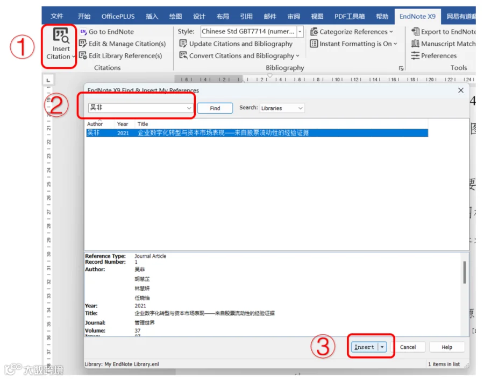484x379 pixels.
Task: Click Export to EndNote icon
Action: coord(416,32)
